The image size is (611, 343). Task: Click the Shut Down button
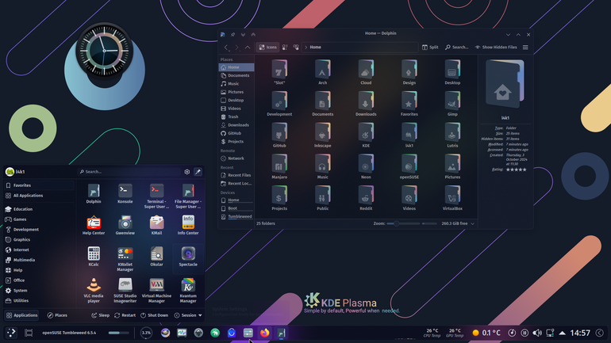coord(154,315)
